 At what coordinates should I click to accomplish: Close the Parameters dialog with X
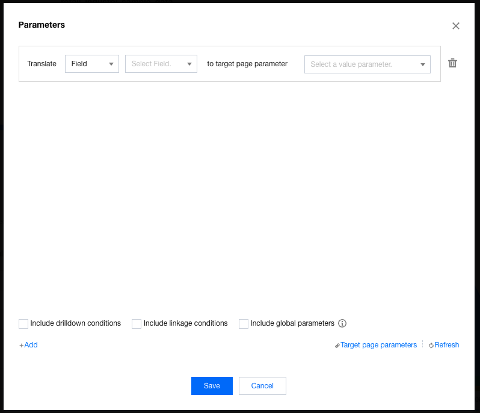pos(455,26)
